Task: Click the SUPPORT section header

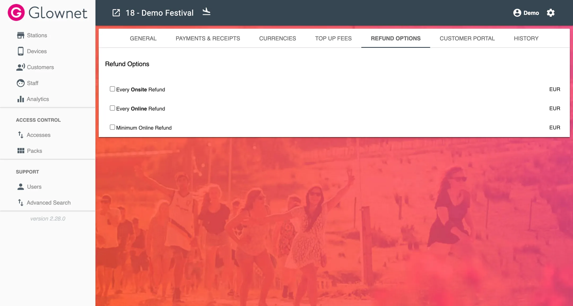Action: tap(27, 172)
